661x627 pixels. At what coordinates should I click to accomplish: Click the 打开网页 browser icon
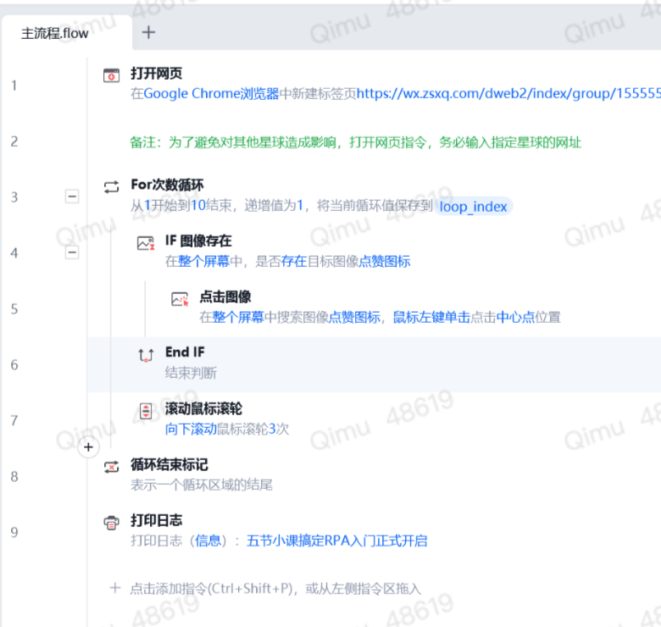pyautogui.click(x=111, y=75)
